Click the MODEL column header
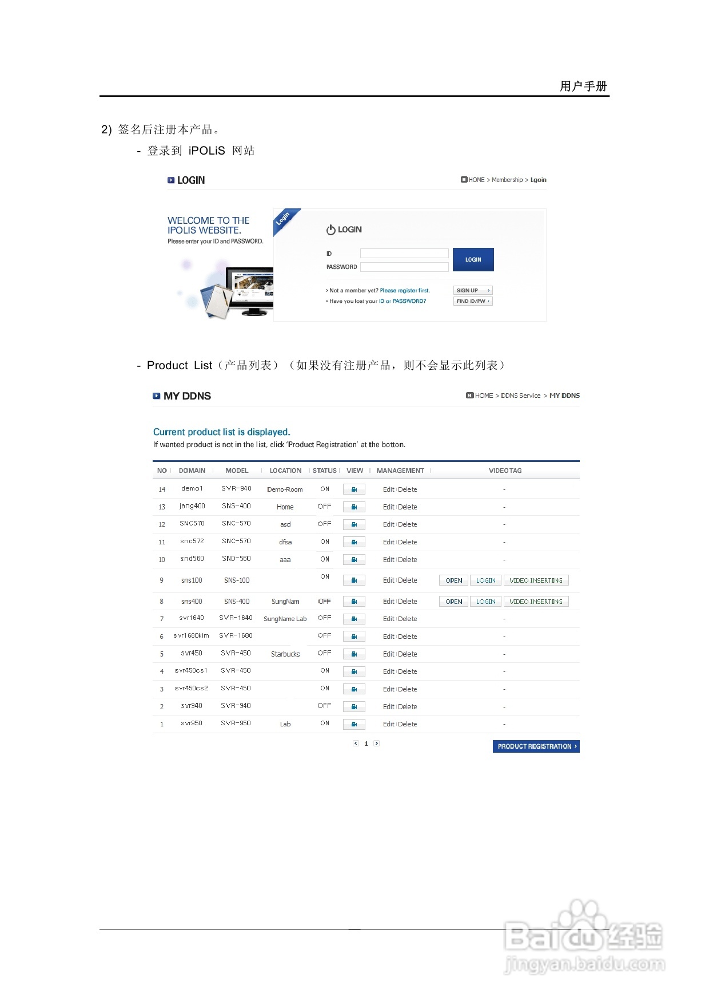This screenshot has width=709, height=1004. pyautogui.click(x=237, y=471)
